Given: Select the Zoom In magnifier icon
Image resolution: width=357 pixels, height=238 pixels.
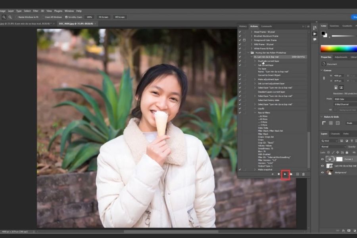Looking at the screenshot, I should tap(4, 17).
